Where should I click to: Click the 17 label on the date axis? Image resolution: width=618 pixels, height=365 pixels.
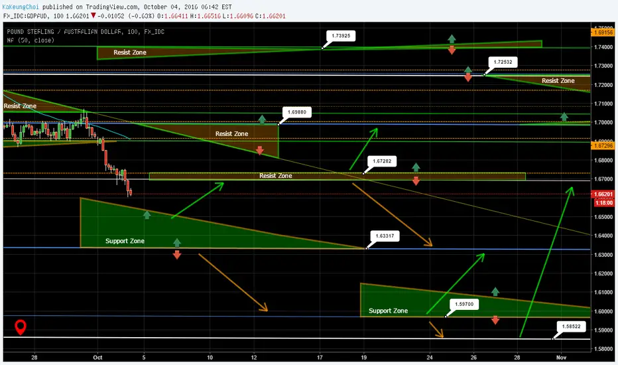[x=320, y=358]
